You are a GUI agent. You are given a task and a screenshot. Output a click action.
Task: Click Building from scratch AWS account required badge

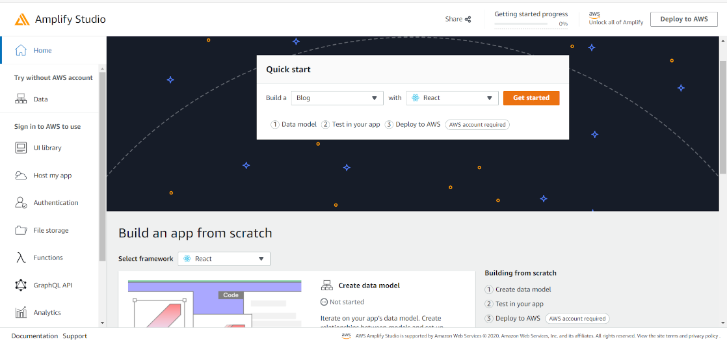577,319
